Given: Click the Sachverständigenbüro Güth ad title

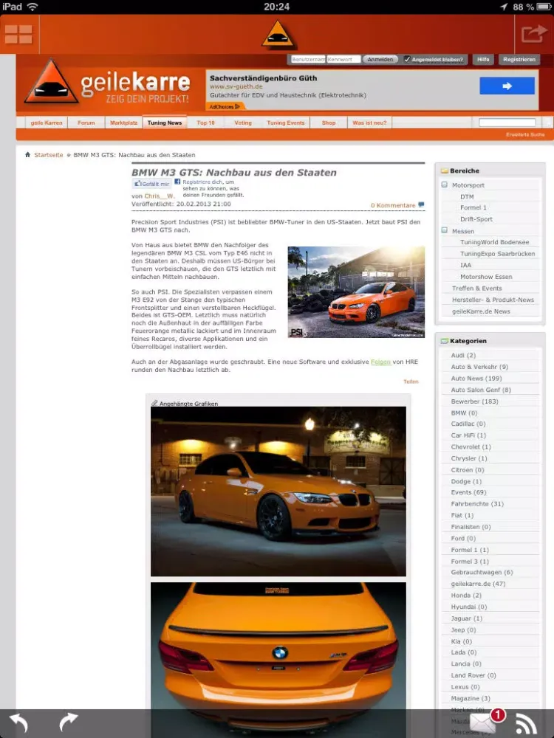Looking at the screenshot, I should 264,78.
